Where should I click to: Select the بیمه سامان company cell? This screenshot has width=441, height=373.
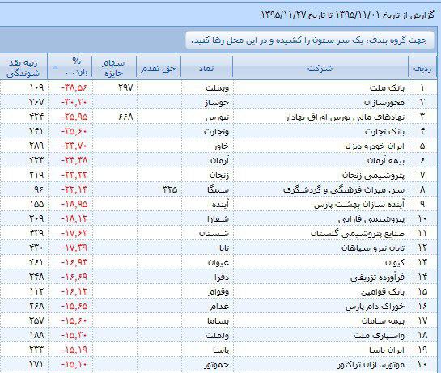(x=321, y=320)
